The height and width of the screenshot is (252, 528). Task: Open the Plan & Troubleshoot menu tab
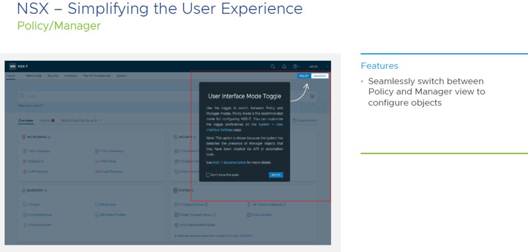point(96,76)
